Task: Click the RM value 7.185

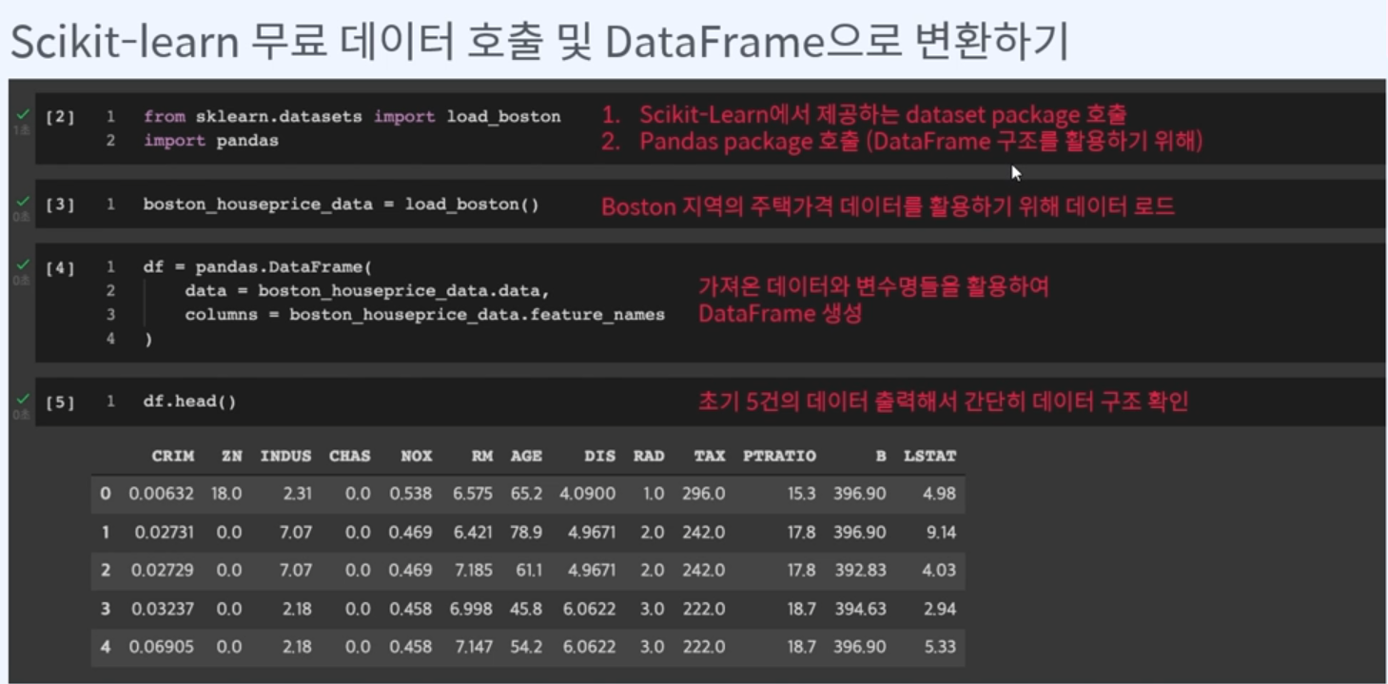Action: pyautogui.click(x=474, y=570)
